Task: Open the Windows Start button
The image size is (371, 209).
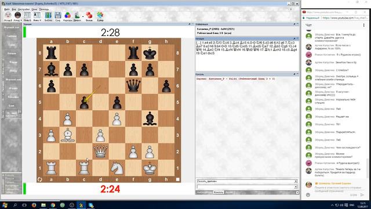Action: point(5,205)
